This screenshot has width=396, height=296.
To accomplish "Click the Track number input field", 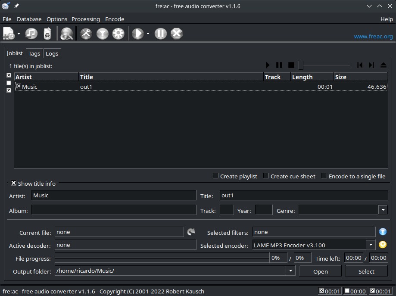I will pos(227,210).
